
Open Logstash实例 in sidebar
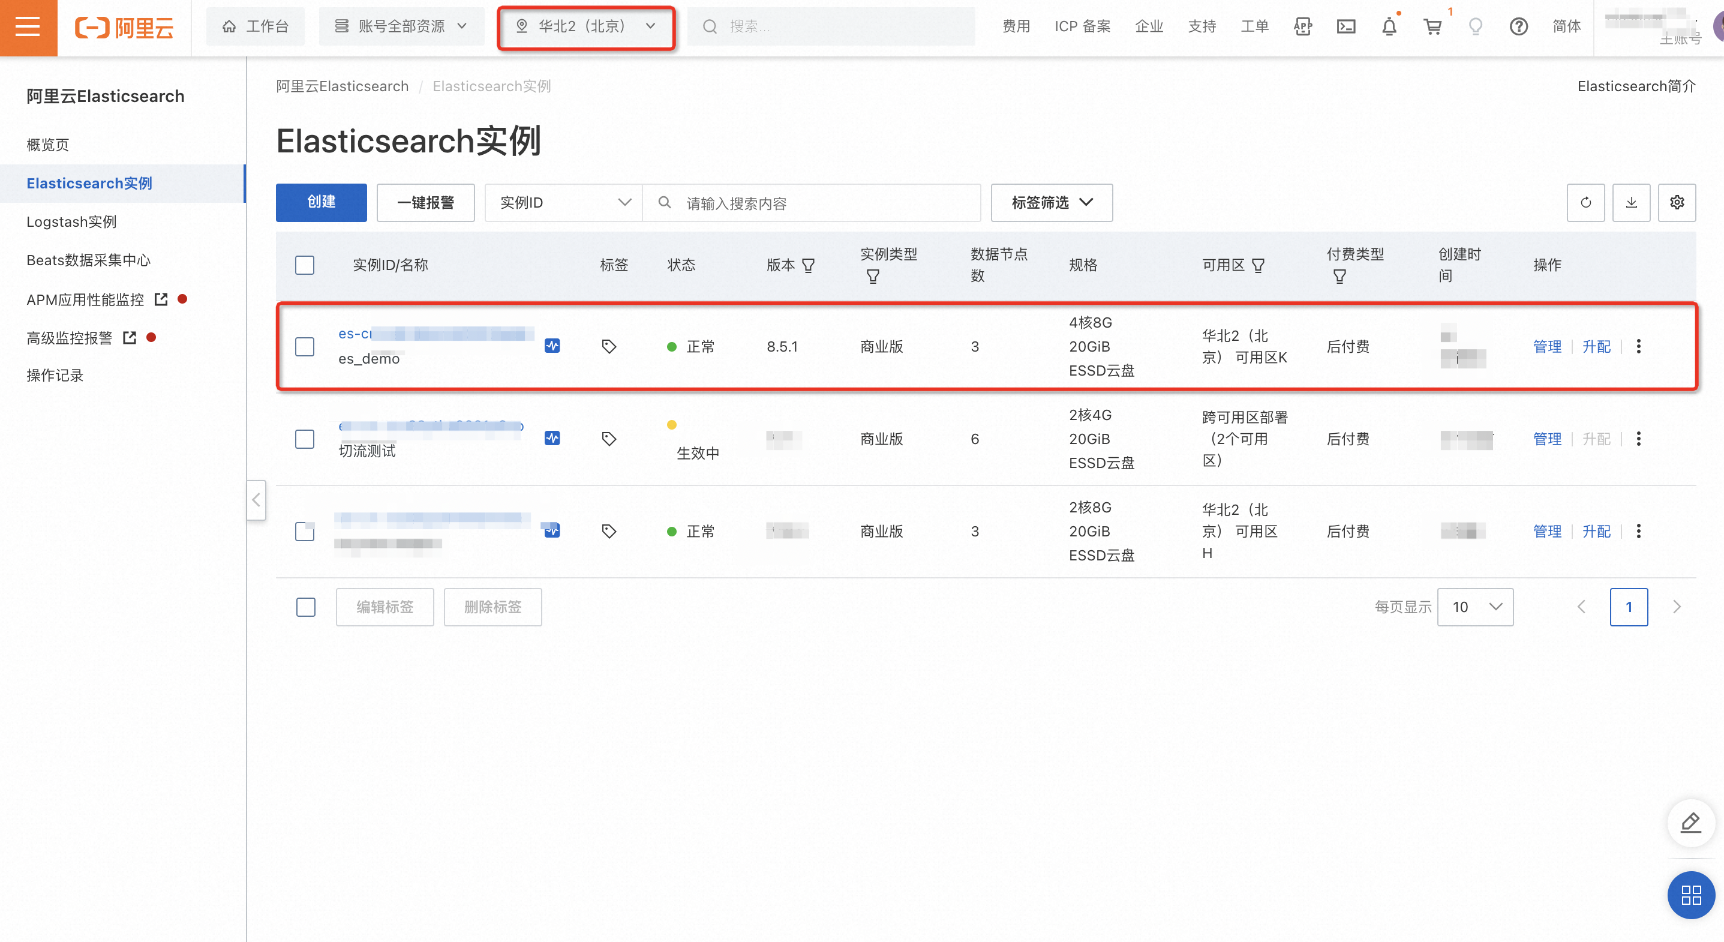[x=71, y=221]
